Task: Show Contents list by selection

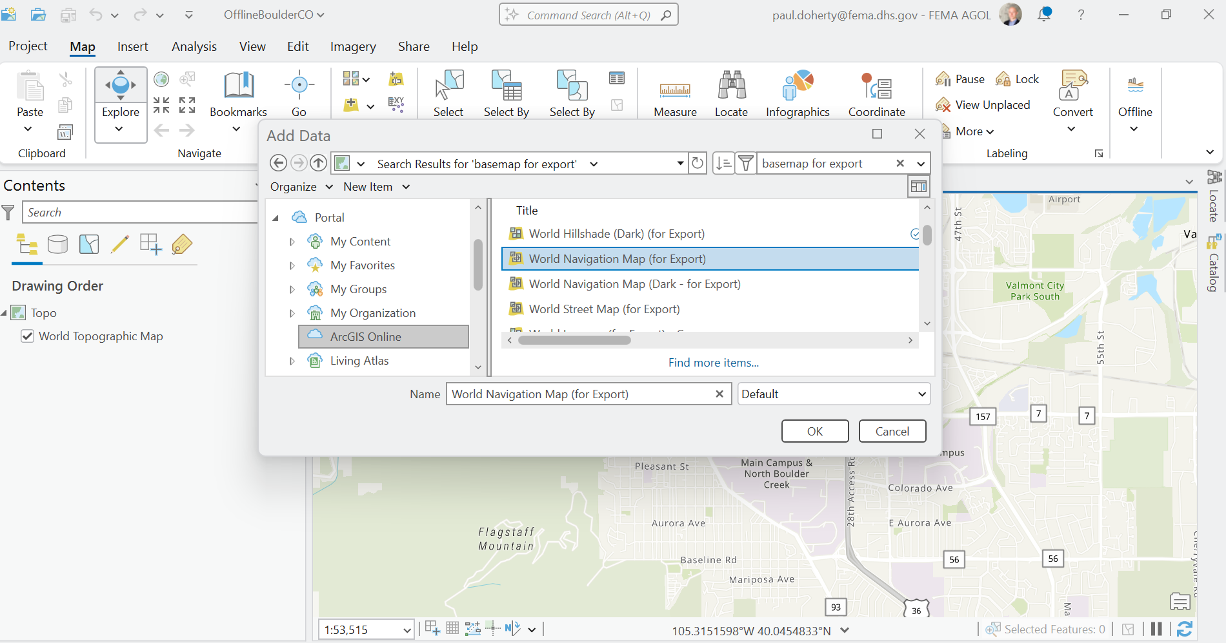Action: point(89,245)
